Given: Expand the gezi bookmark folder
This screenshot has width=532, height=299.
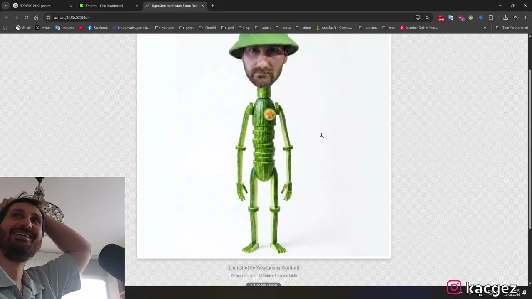Looking at the screenshot, I should pos(227,28).
